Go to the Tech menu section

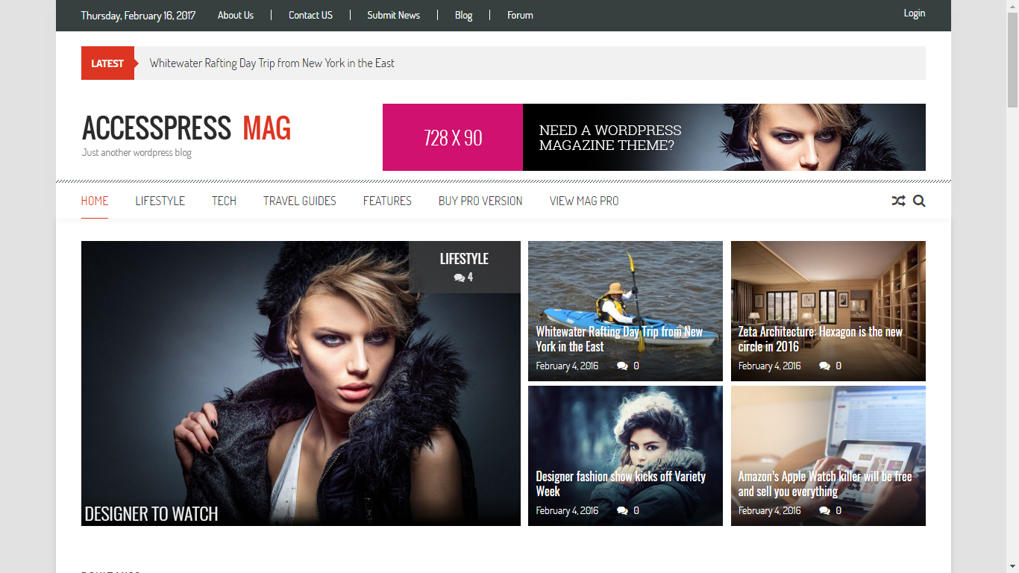coord(224,201)
